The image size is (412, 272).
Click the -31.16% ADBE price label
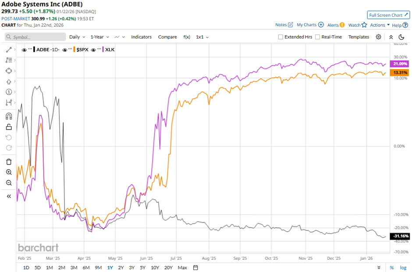[400, 236]
